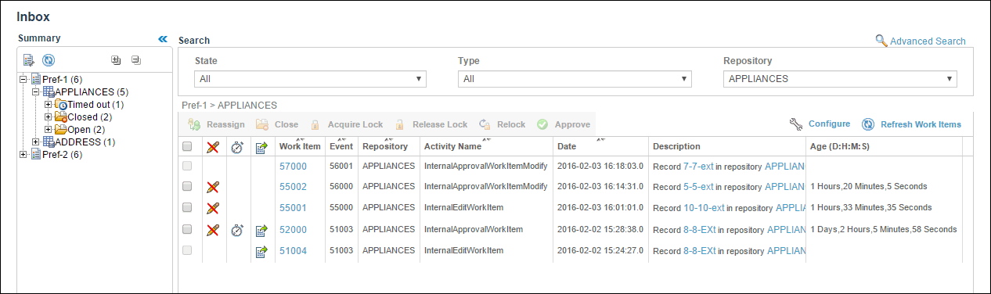Click the expand all tree icon
Viewport: 991px width, 294px height.
pyautogui.click(x=116, y=59)
